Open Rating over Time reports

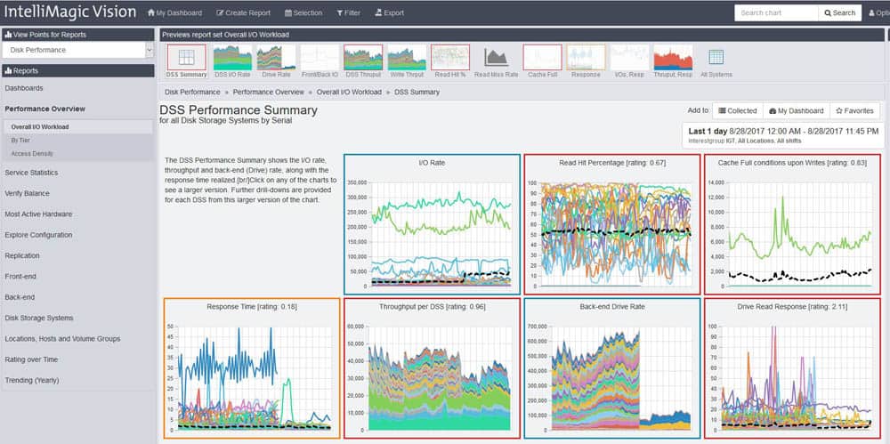point(31,359)
